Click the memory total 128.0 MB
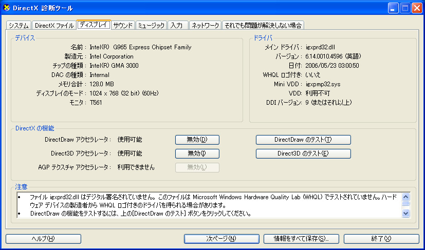 coord(102,84)
